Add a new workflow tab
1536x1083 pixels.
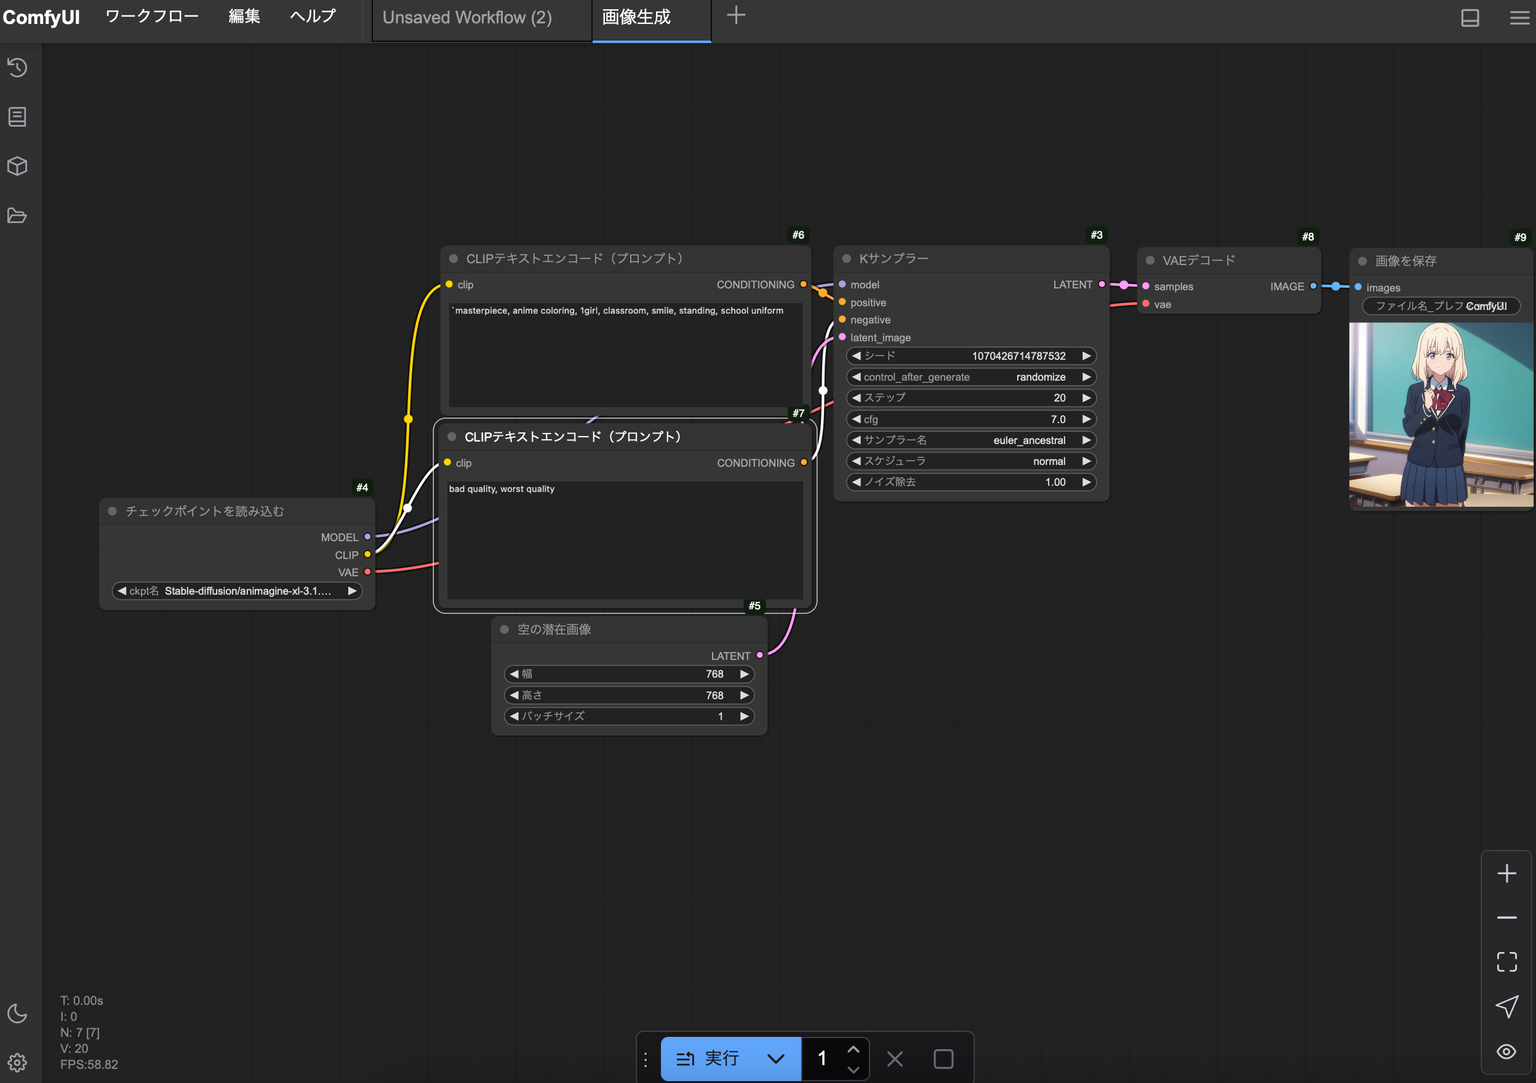click(x=736, y=15)
